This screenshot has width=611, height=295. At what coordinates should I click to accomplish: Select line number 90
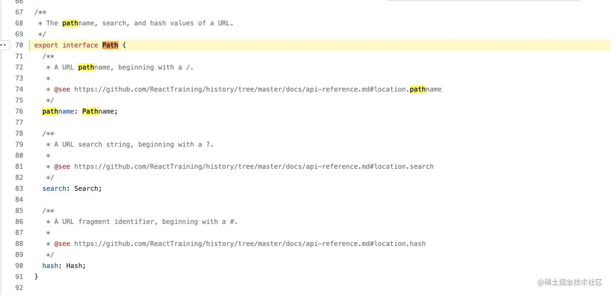(19, 266)
